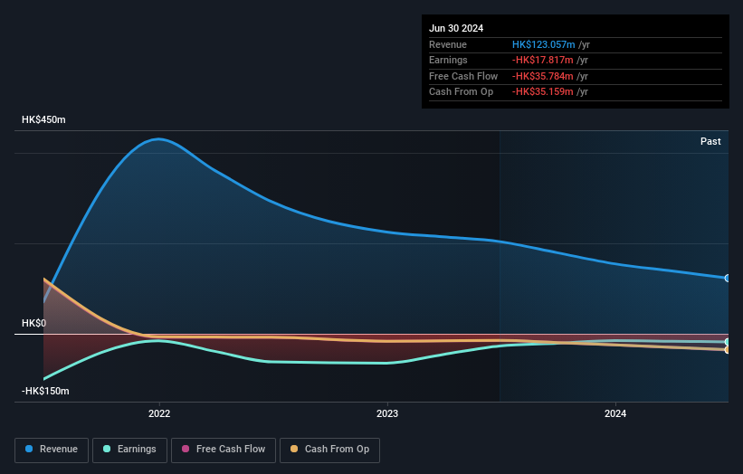Toggle the Earnings legend button

pos(129,450)
